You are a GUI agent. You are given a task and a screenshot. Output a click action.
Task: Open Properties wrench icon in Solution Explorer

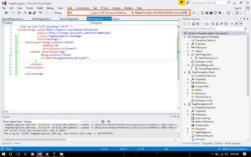pos(236,24)
